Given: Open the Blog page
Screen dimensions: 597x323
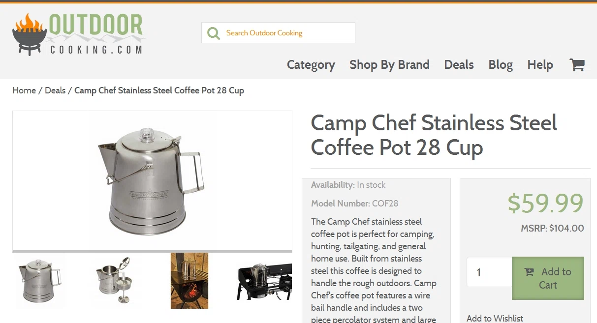Looking at the screenshot, I should click(x=501, y=64).
